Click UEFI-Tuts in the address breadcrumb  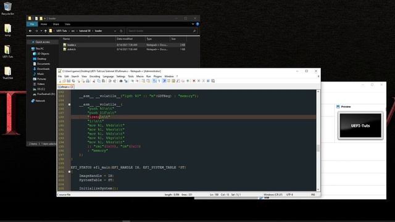[62, 31]
